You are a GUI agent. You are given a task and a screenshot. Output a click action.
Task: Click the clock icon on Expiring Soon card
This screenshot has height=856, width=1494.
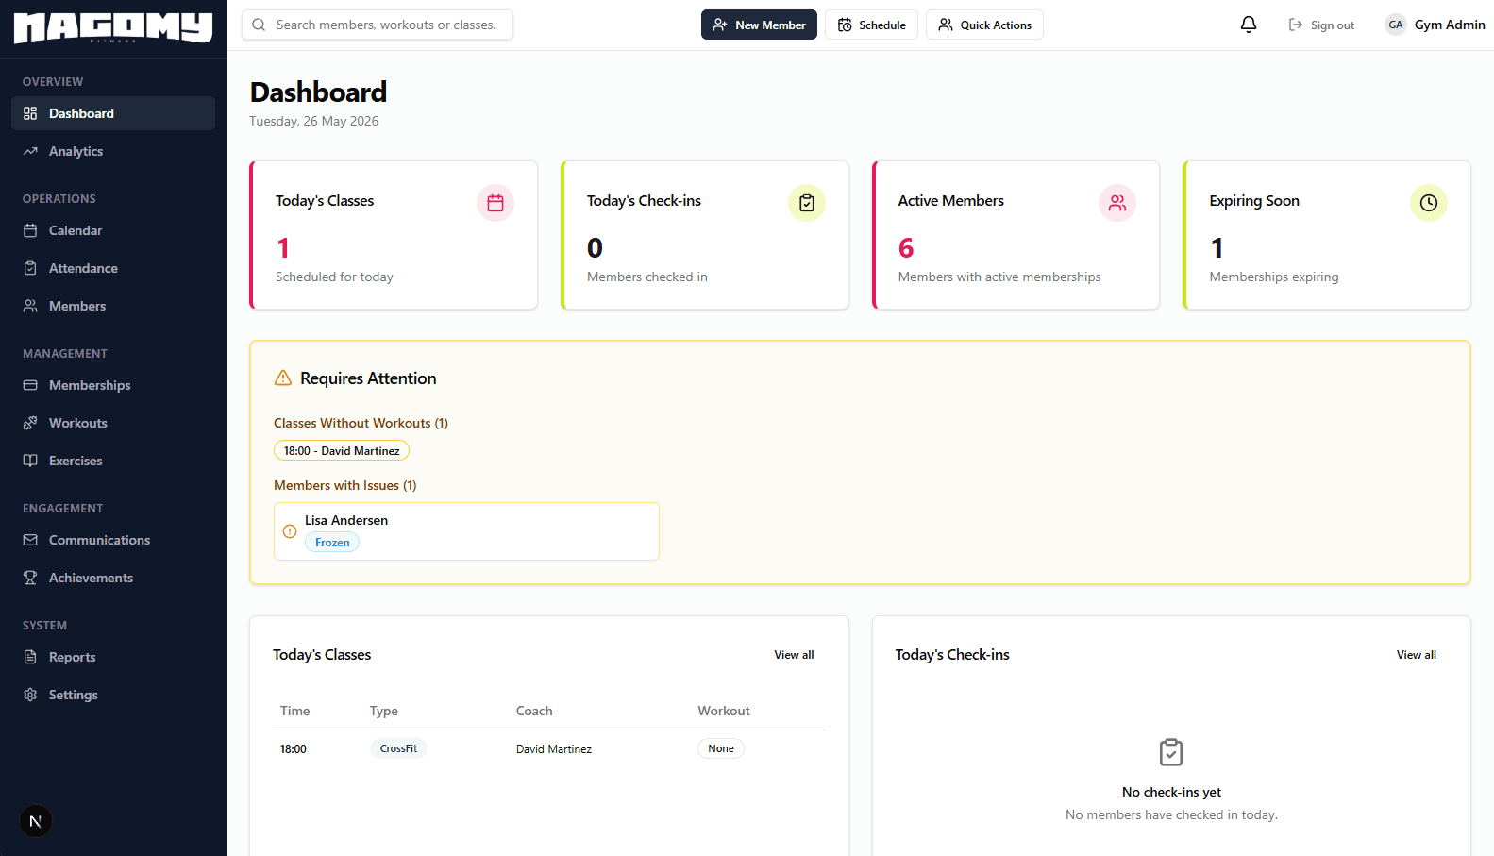[x=1429, y=203]
